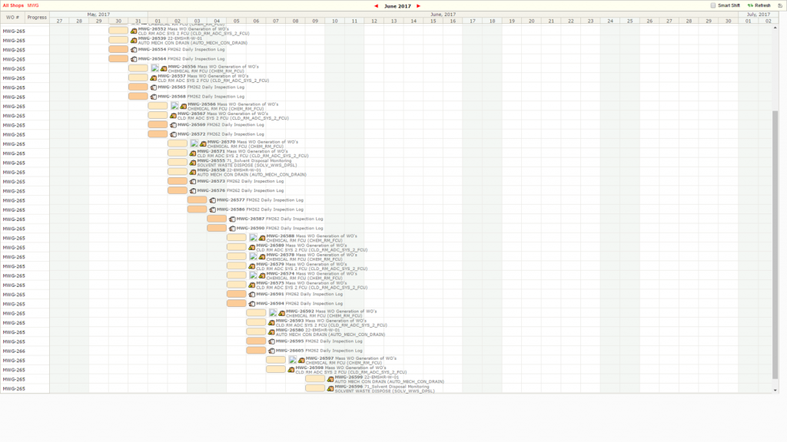Click the work order icon beside MWG-26557
The height and width of the screenshot is (442, 787).
(154, 78)
